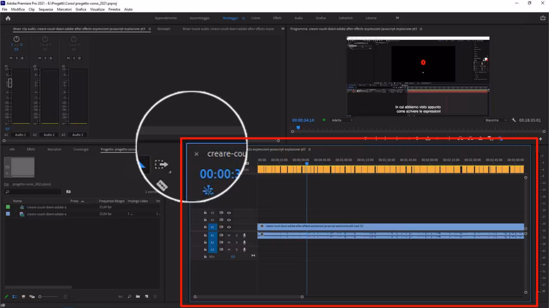
Task: Mute timeline track A1
Action: 229,235
